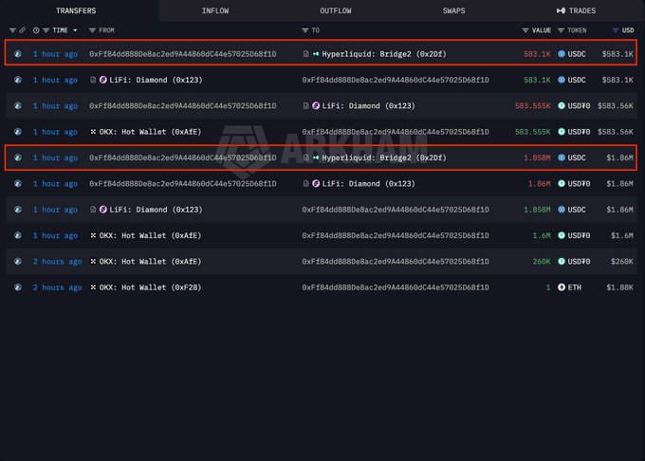
Task: Click the 'ETH' token label
Action: (575, 287)
